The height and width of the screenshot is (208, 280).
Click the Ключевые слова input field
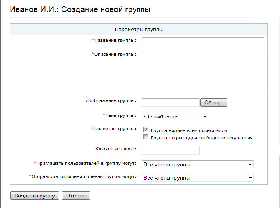coord(171,150)
